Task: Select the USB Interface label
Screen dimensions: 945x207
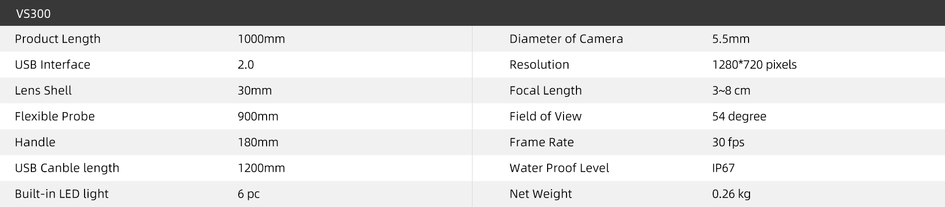Action: [x=53, y=65]
